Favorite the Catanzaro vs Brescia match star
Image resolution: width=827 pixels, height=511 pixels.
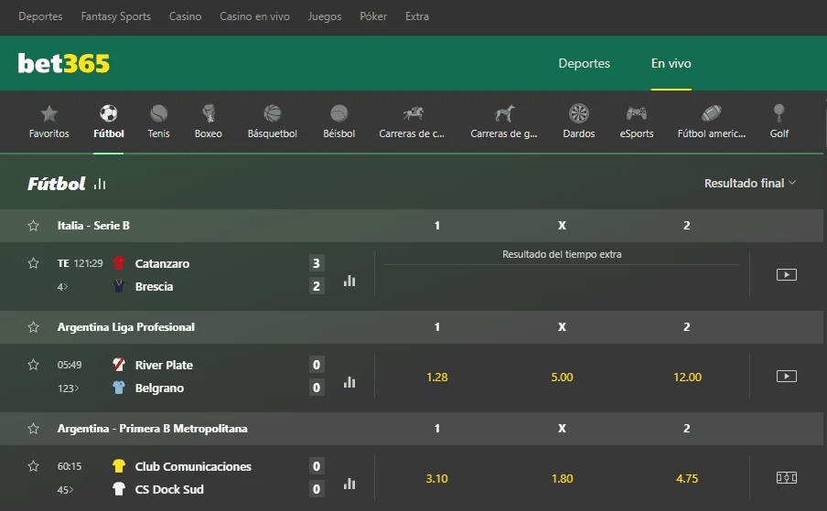point(33,263)
